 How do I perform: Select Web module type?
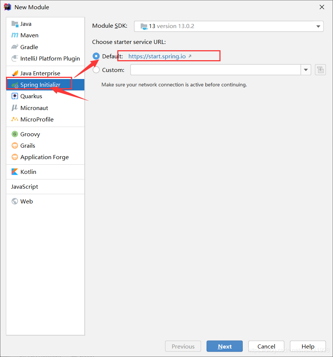click(46, 201)
